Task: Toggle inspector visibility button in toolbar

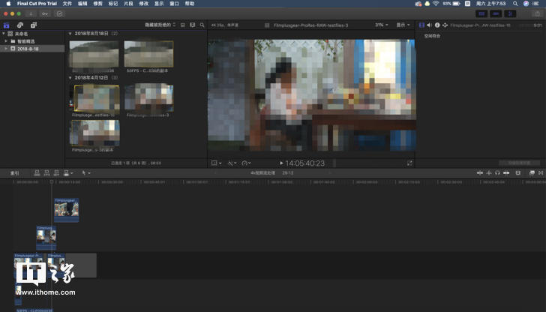Action: 510,14
